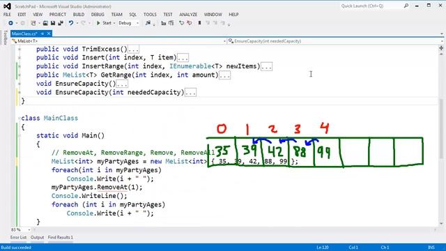446x251 pixels.
Task: Open the TEST menu
Action: [x=168, y=15]
